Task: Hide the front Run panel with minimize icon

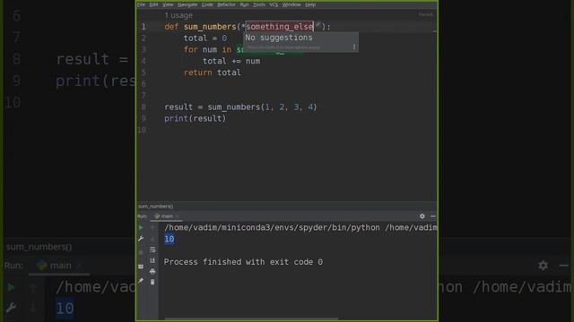Action: [x=433, y=216]
